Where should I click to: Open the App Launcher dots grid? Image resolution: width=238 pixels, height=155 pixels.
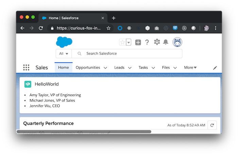pyautogui.click(x=26, y=67)
